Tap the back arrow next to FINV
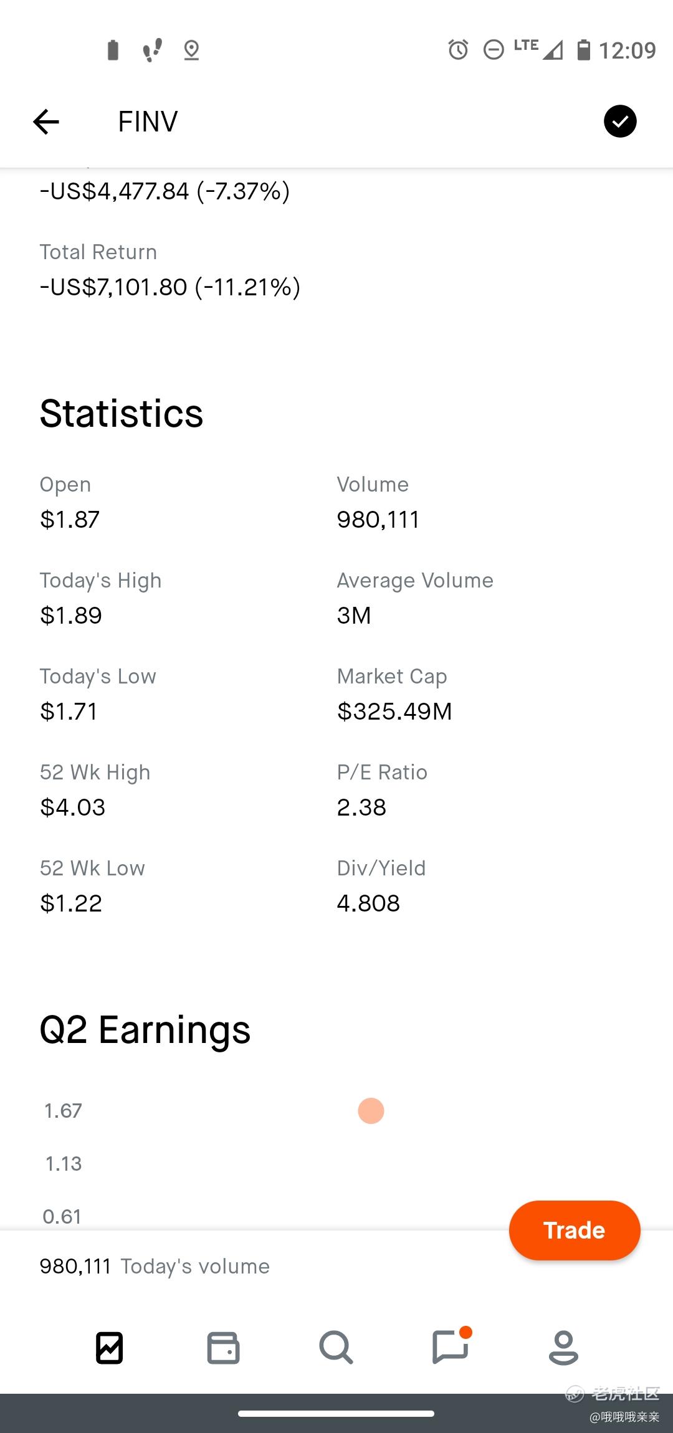Image resolution: width=673 pixels, height=1433 pixels. pos(46,121)
